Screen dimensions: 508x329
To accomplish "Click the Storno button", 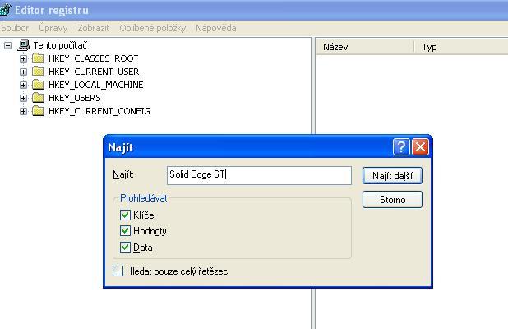I will coord(392,199).
